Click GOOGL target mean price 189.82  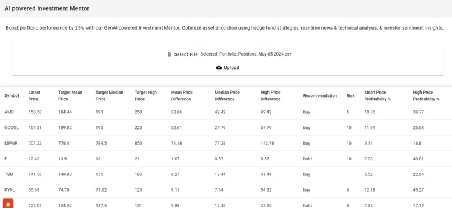pos(65,128)
